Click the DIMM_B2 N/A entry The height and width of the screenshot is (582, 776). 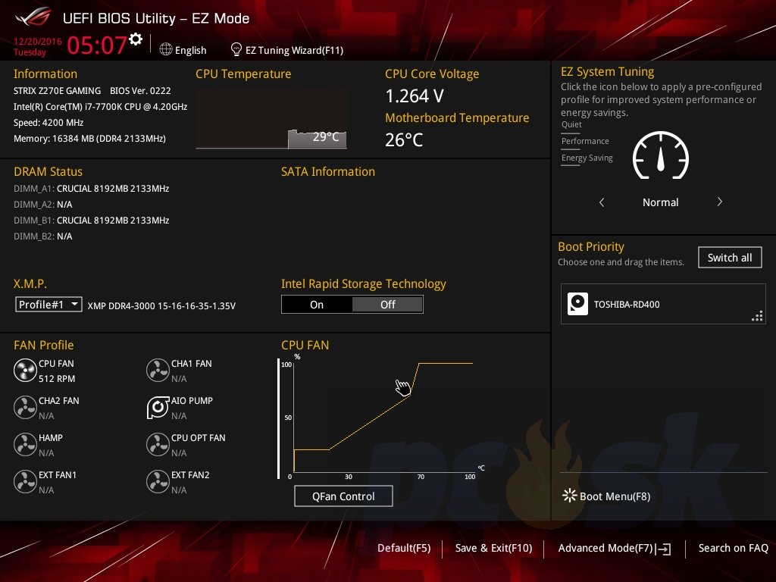click(x=43, y=236)
